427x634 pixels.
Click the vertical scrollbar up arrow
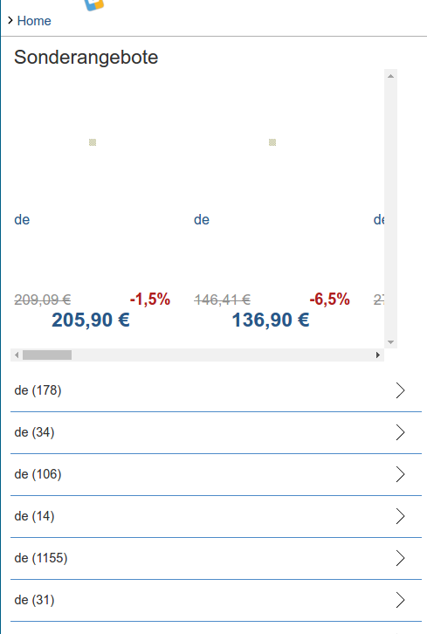point(390,76)
